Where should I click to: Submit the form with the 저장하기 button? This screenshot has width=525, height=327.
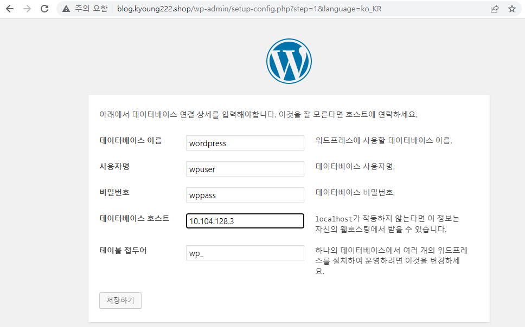coord(120,300)
